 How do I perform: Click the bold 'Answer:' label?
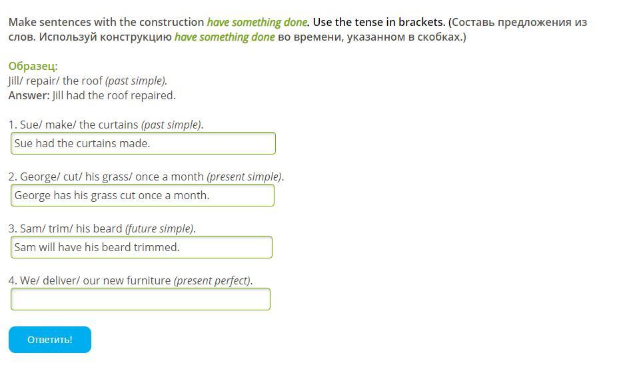29,95
